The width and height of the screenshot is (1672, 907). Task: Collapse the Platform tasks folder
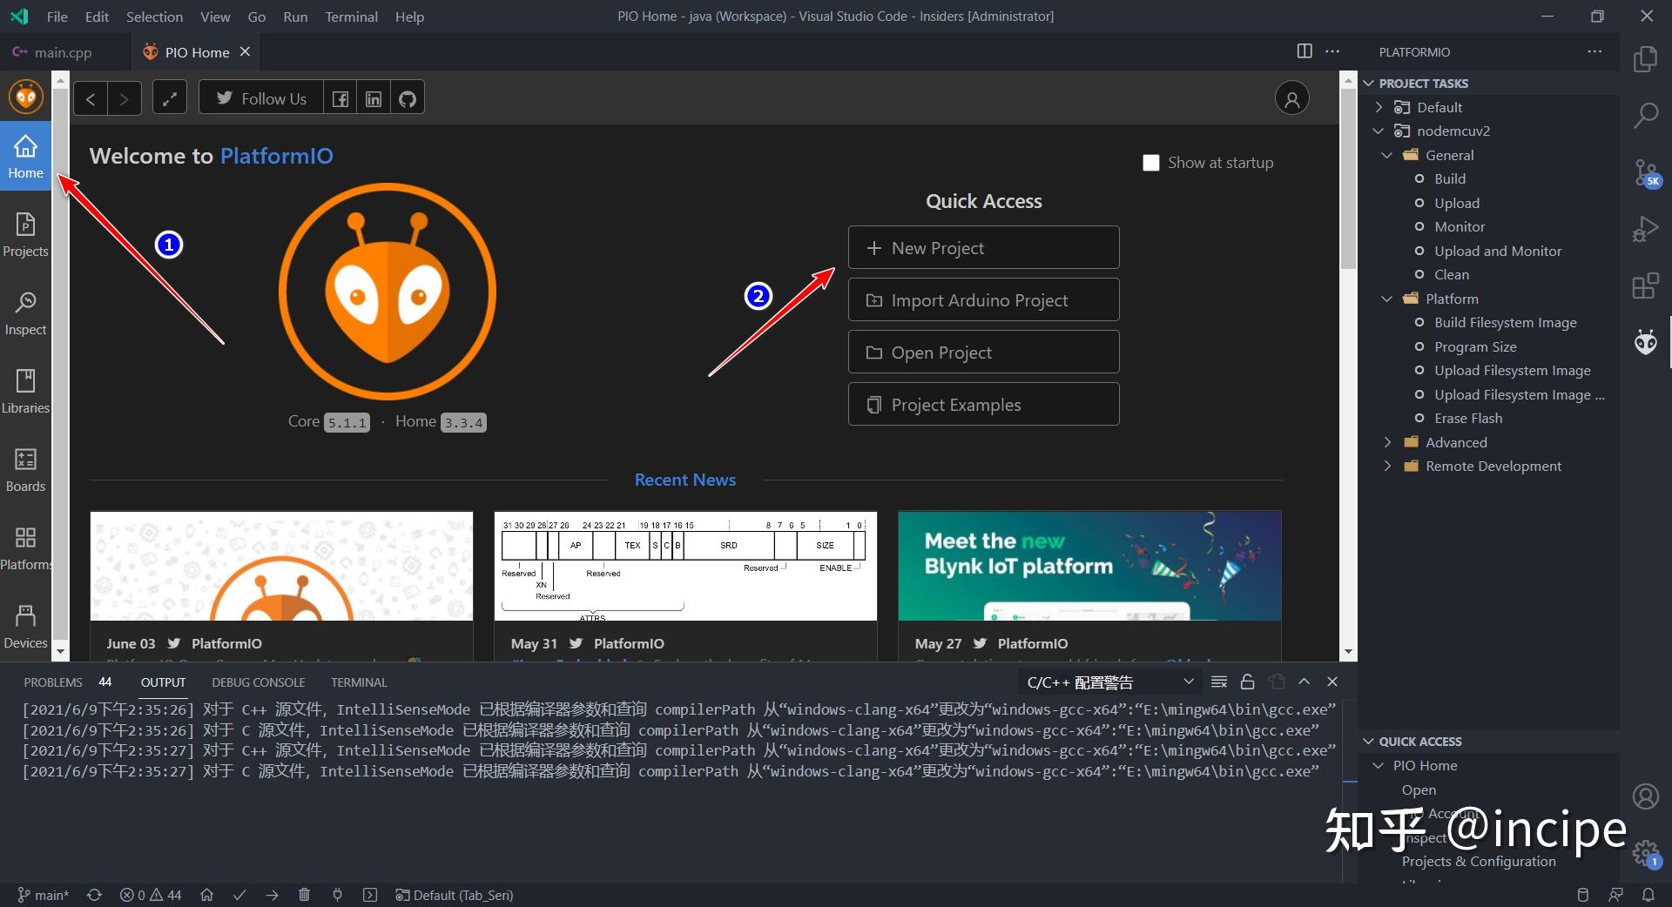tap(1387, 299)
